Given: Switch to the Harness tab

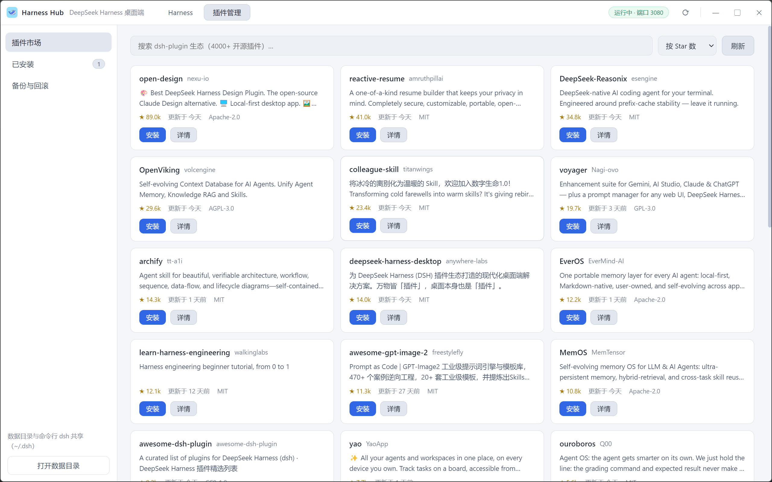Looking at the screenshot, I should point(180,12).
